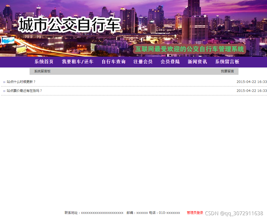The image size is (267, 219).
Task: Open the 我要租车/还车 rental page
Action: [x=78, y=62]
